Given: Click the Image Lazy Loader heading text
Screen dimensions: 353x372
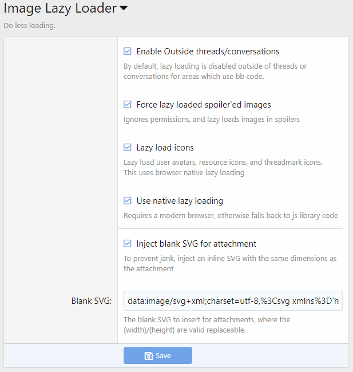Looking at the screenshot, I should [x=60, y=9].
